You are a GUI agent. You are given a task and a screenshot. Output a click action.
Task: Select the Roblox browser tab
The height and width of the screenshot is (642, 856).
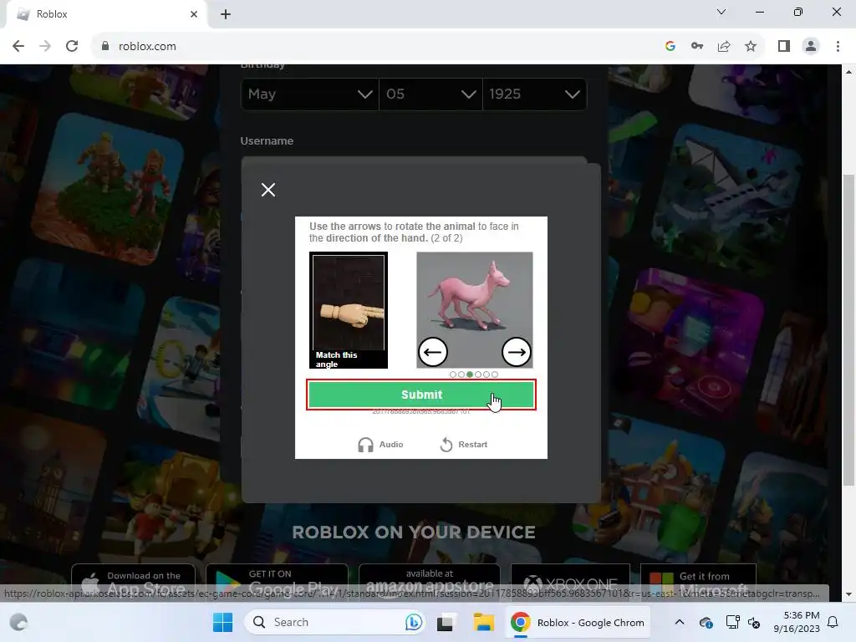106,14
